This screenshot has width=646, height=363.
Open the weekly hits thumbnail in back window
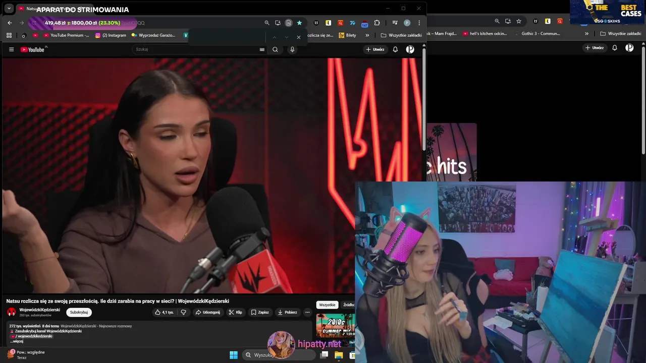452,152
